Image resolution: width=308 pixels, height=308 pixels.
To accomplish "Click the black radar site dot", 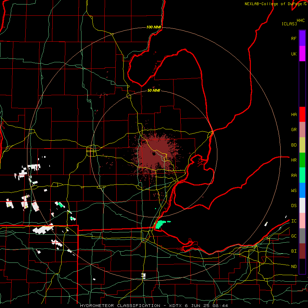I will (154, 154).
